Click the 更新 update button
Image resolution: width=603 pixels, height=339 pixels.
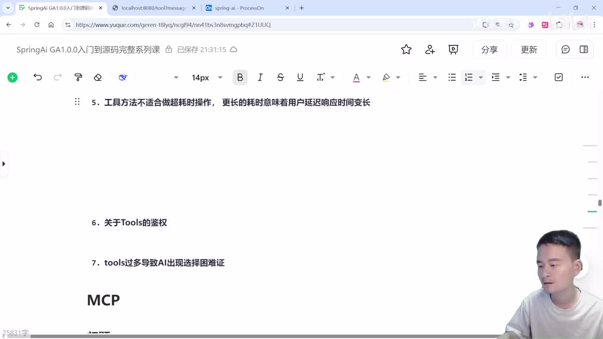(529, 49)
